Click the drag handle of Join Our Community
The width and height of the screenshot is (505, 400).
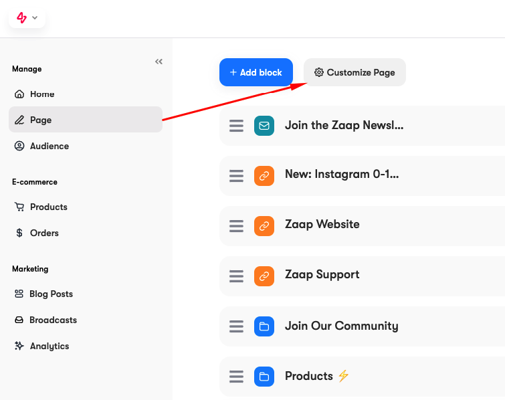(236, 326)
